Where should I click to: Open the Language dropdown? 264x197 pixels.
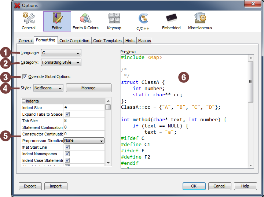coord(61,53)
